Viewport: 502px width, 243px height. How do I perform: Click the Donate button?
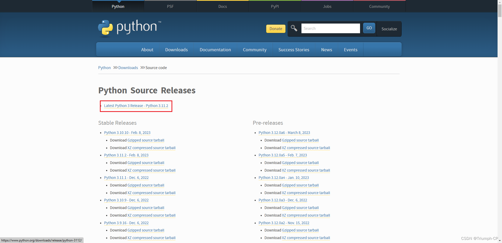pos(275,29)
